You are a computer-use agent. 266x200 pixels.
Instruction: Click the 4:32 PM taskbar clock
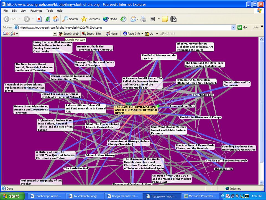(x=256, y=196)
